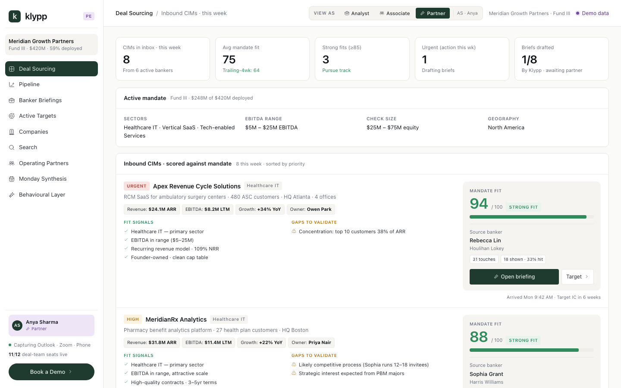
Task: Click the Healthcare IT tag next to Apex
Action: [x=263, y=186]
